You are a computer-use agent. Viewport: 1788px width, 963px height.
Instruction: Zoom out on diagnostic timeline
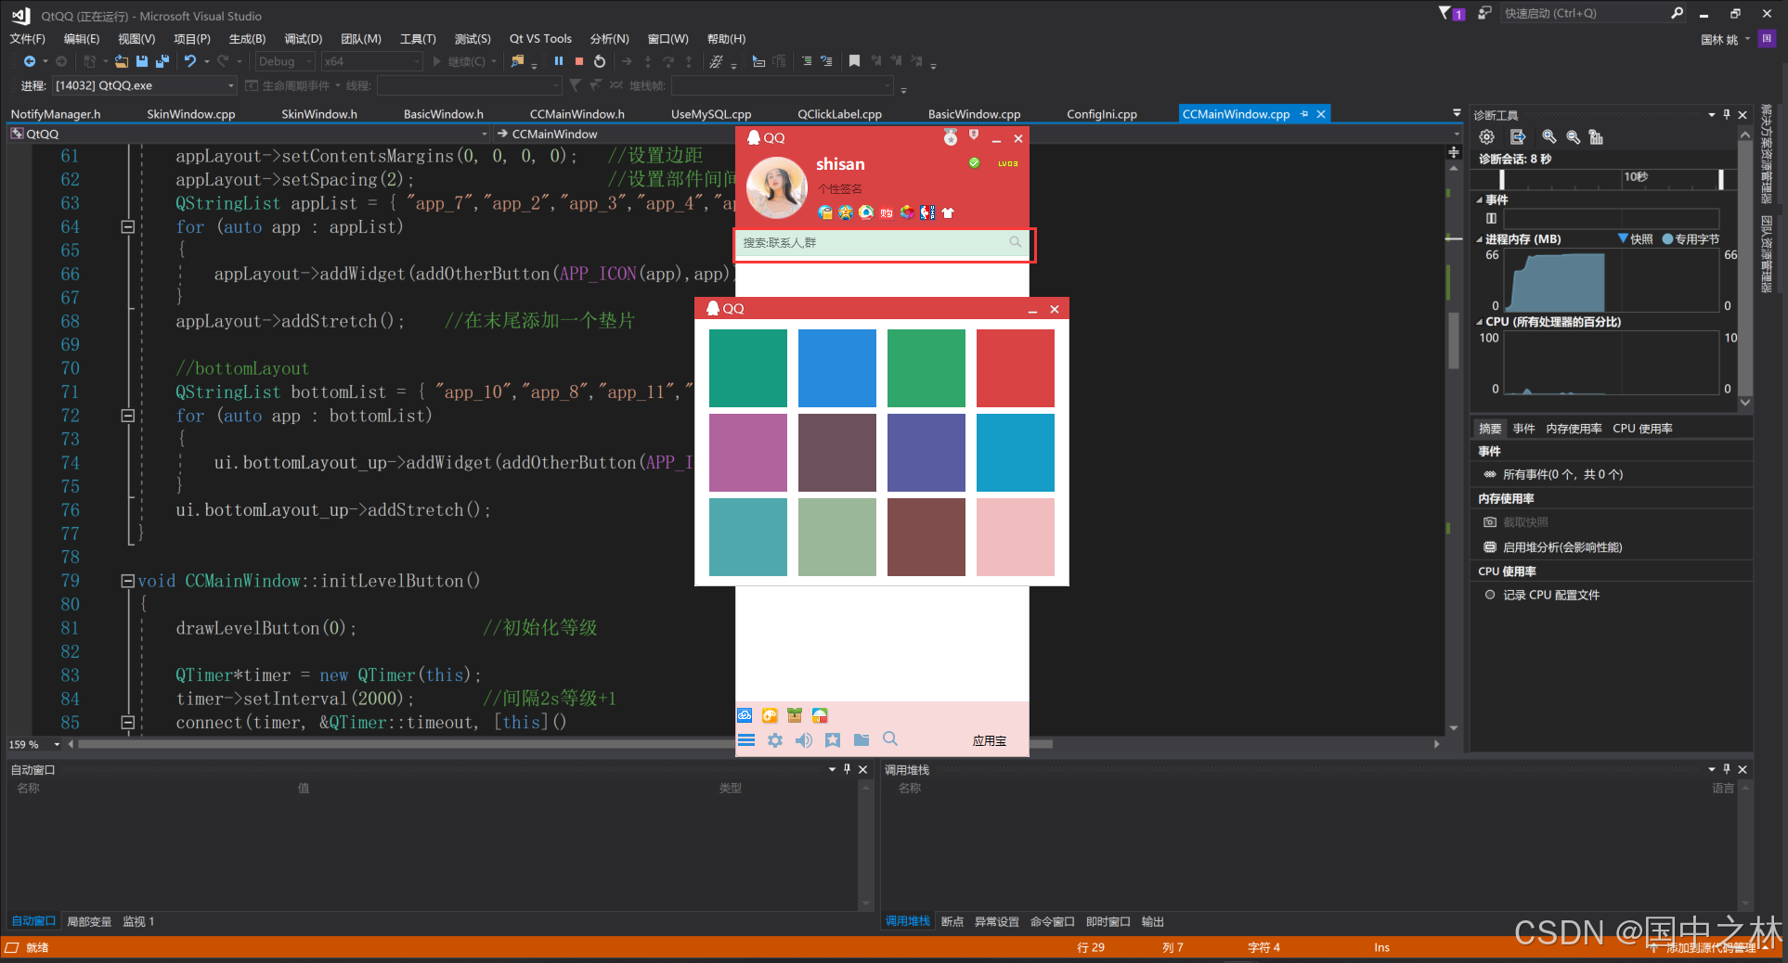coord(1573,137)
